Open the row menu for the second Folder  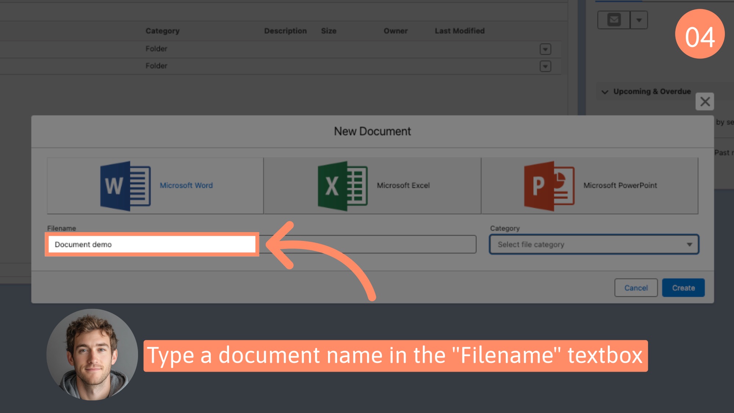coord(545,66)
